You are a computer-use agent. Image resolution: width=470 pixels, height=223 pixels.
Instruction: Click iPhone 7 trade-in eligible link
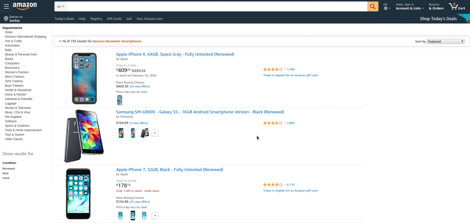(x=290, y=190)
